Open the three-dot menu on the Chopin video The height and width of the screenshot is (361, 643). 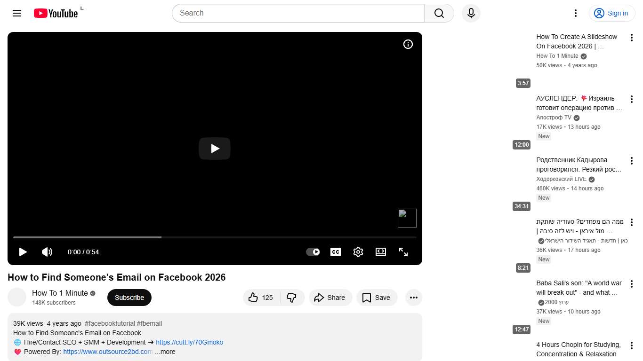pos(631,346)
